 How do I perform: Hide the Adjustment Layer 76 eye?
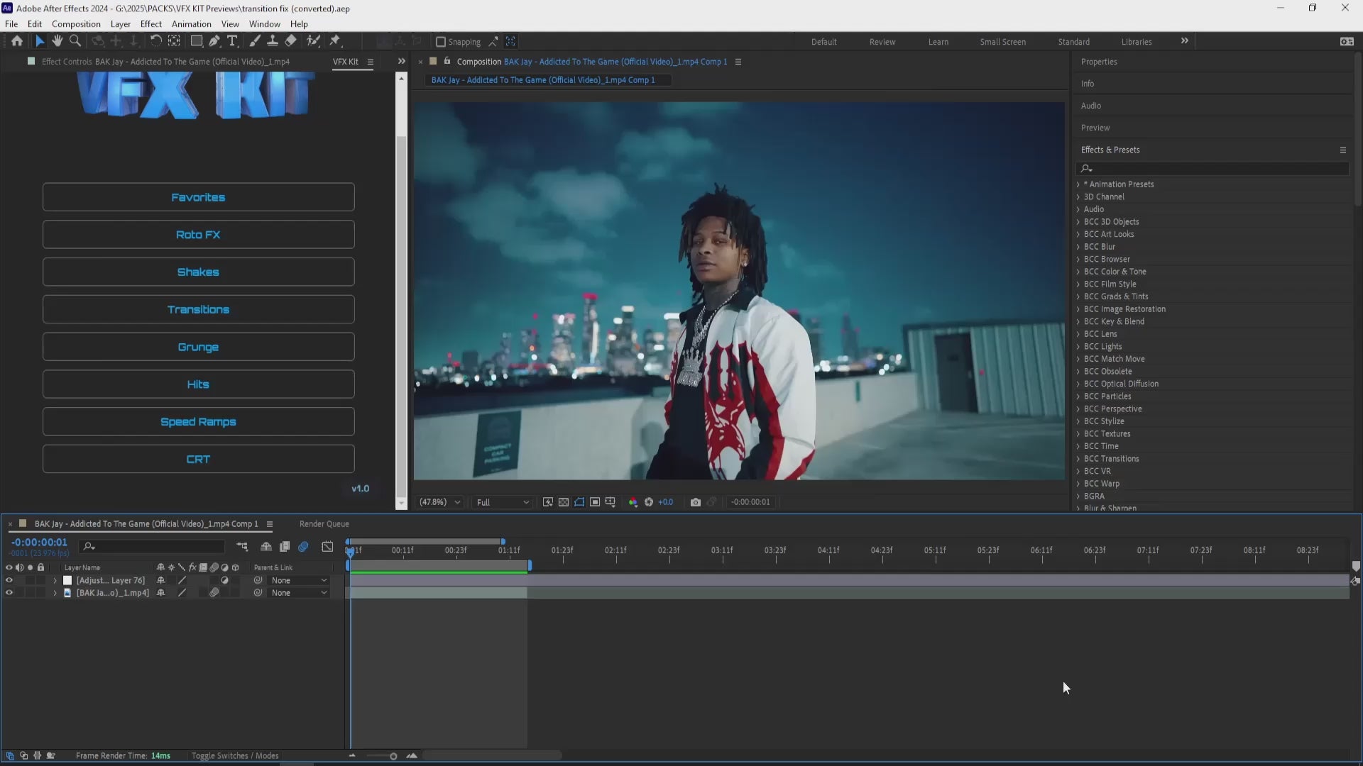[9, 580]
